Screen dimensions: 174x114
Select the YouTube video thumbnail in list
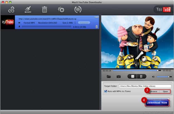pyautogui.click(x=8, y=22)
